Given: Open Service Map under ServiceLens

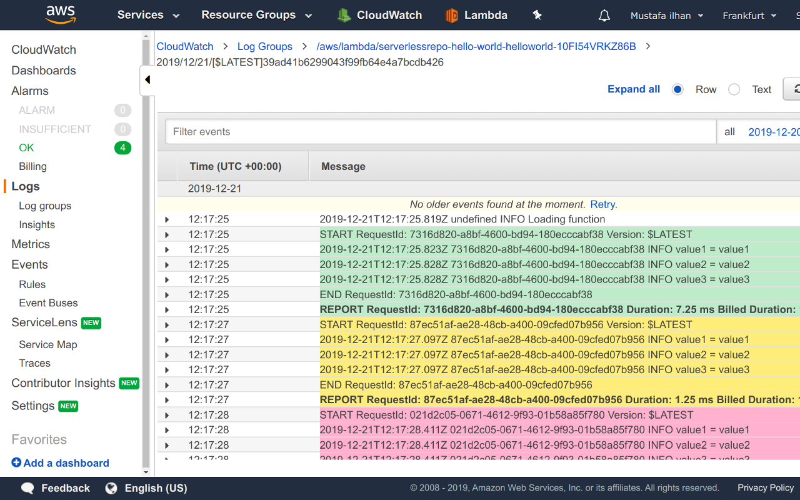Looking at the screenshot, I should (48, 344).
